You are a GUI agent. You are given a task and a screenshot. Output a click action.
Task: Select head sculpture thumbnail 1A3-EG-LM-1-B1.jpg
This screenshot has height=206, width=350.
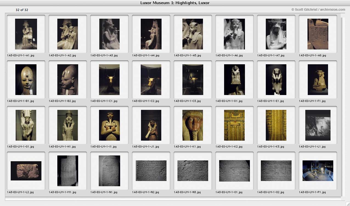26,80
